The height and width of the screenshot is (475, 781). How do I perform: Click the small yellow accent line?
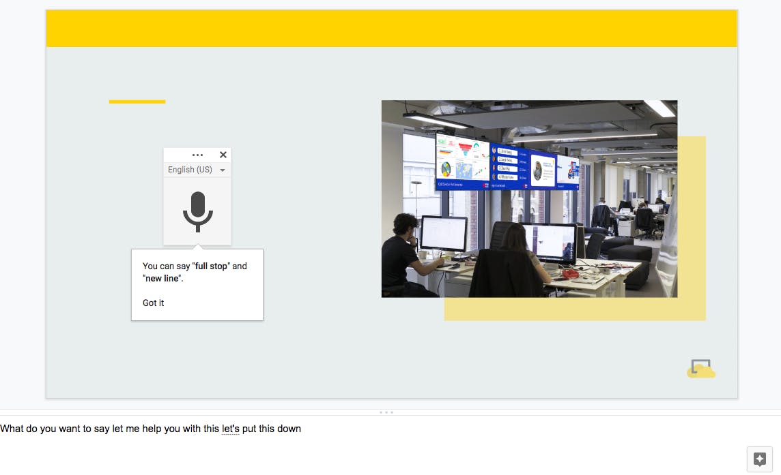click(x=137, y=102)
